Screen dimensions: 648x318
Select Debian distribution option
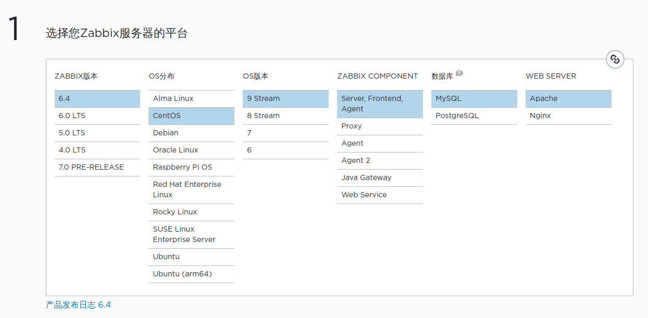[x=191, y=133]
